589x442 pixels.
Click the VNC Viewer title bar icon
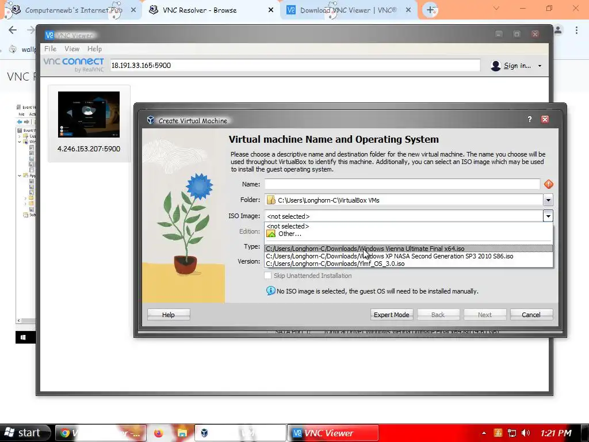[x=49, y=35]
